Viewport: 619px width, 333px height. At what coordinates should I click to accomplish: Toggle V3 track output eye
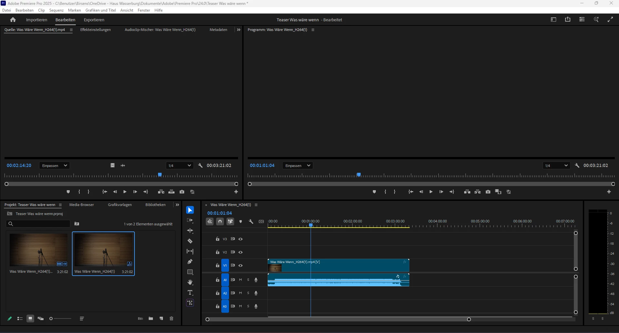(241, 239)
